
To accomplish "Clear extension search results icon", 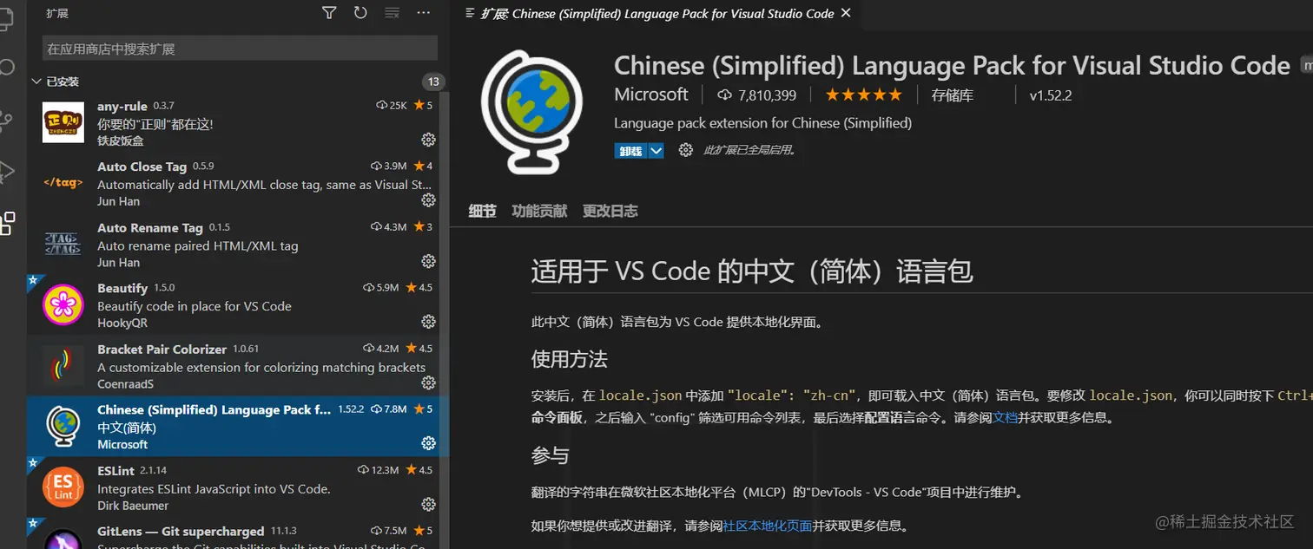I will pyautogui.click(x=392, y=13).
